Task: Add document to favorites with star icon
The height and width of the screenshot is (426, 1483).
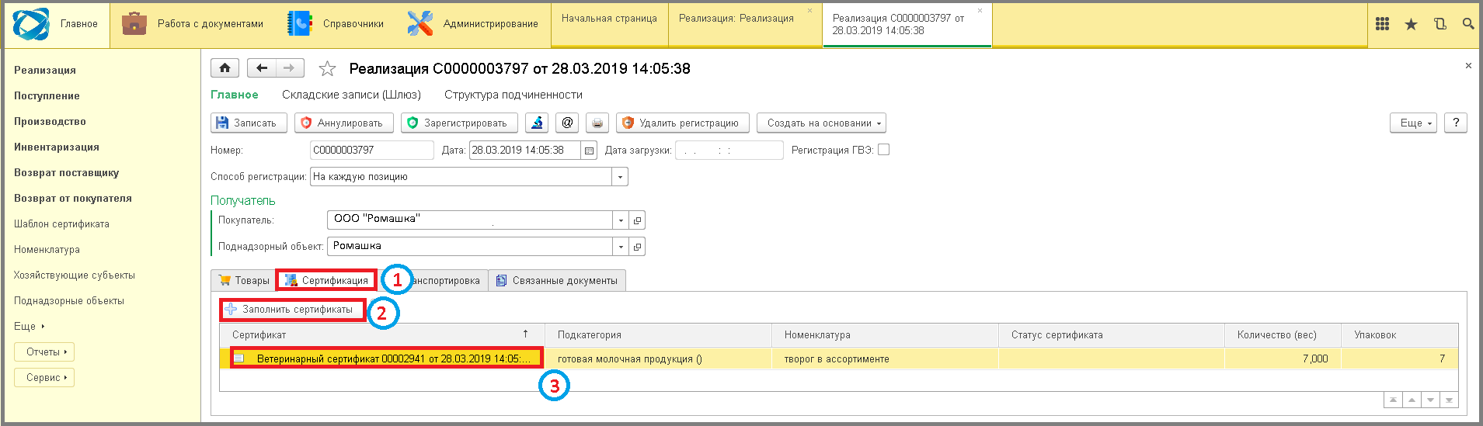Action: pyautogui.click(x=327, y=69)
